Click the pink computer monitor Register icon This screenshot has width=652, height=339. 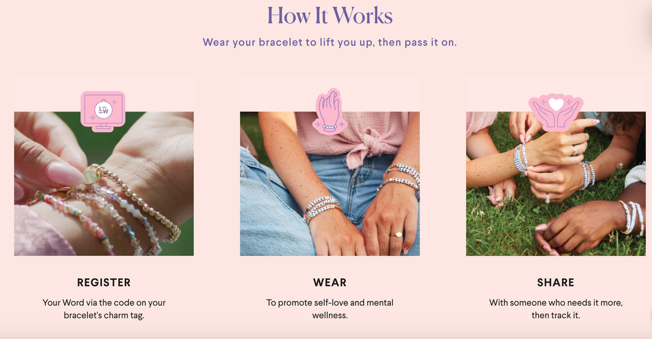103,111
